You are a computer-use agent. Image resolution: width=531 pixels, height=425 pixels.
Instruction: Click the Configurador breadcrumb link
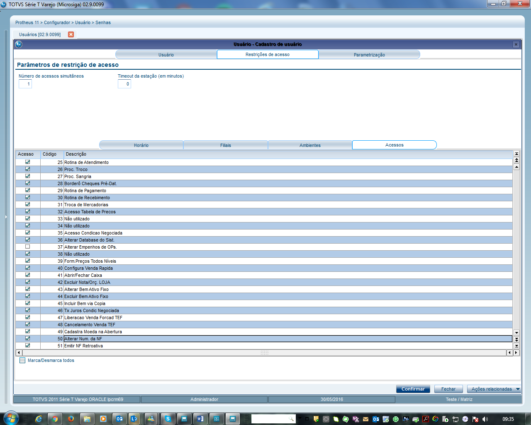(57, 22)
